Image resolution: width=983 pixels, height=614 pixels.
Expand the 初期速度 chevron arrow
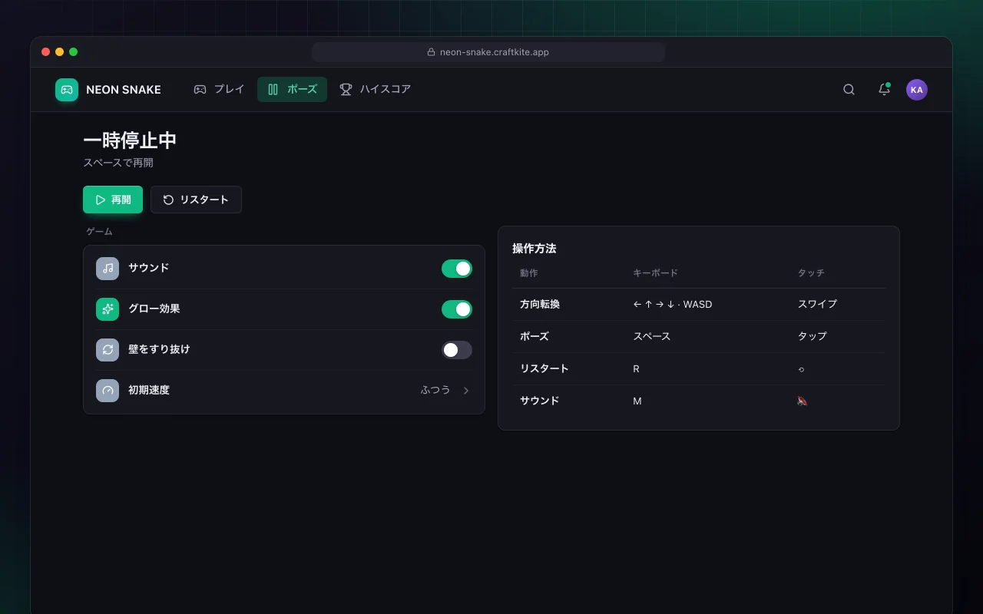click(466, 391)
